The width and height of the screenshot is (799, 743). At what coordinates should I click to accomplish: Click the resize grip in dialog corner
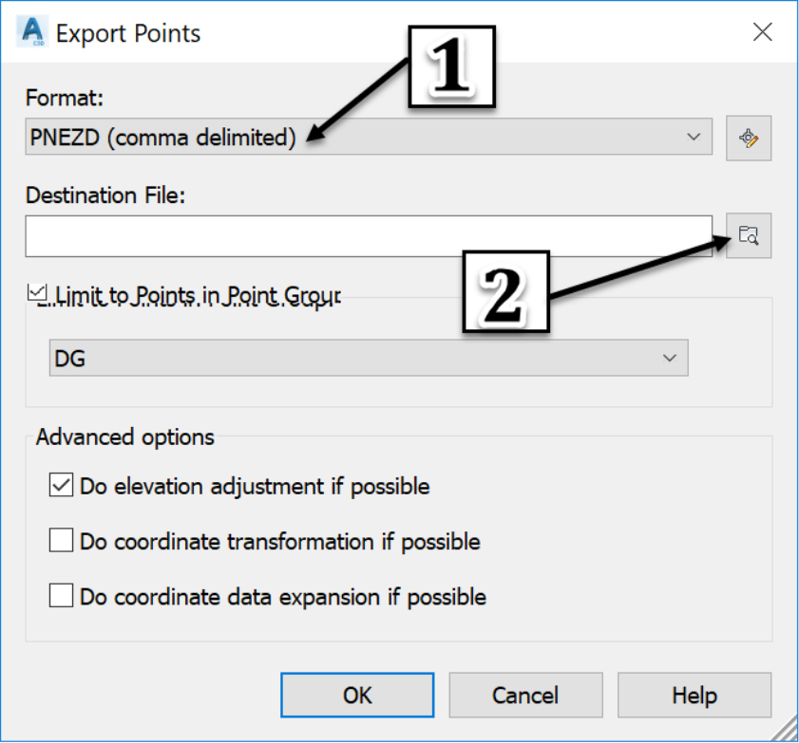tap(785, 730)
